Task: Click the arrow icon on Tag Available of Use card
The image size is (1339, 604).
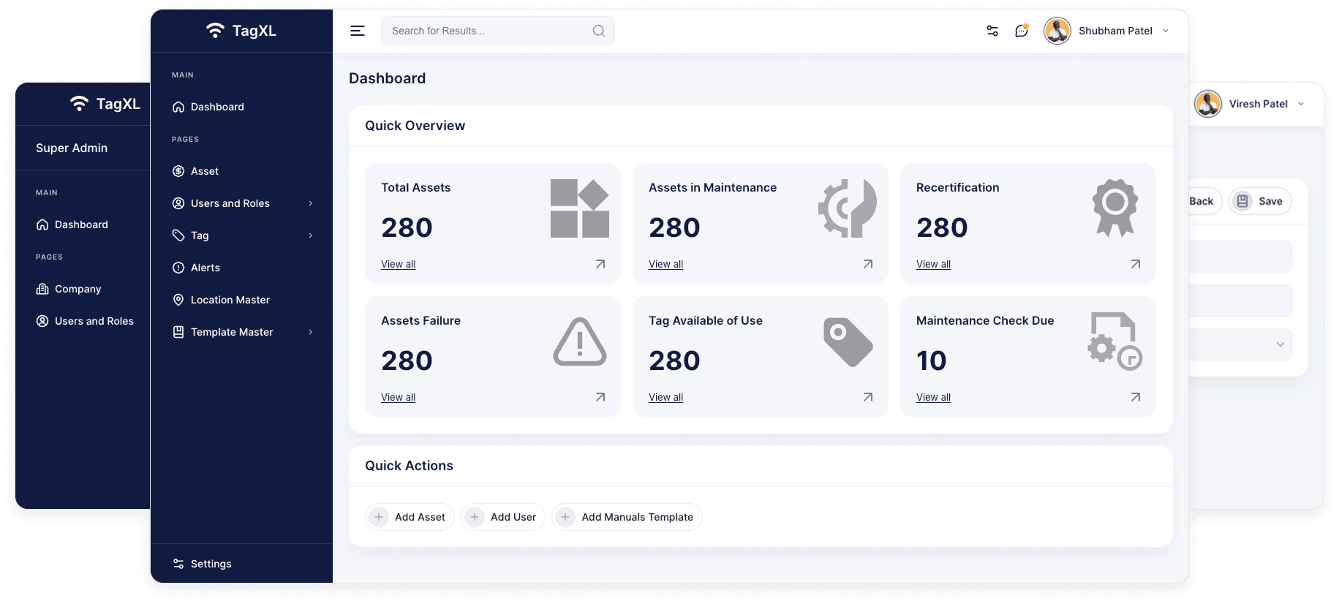Action: pyautogui.click(x=868, y=397)
